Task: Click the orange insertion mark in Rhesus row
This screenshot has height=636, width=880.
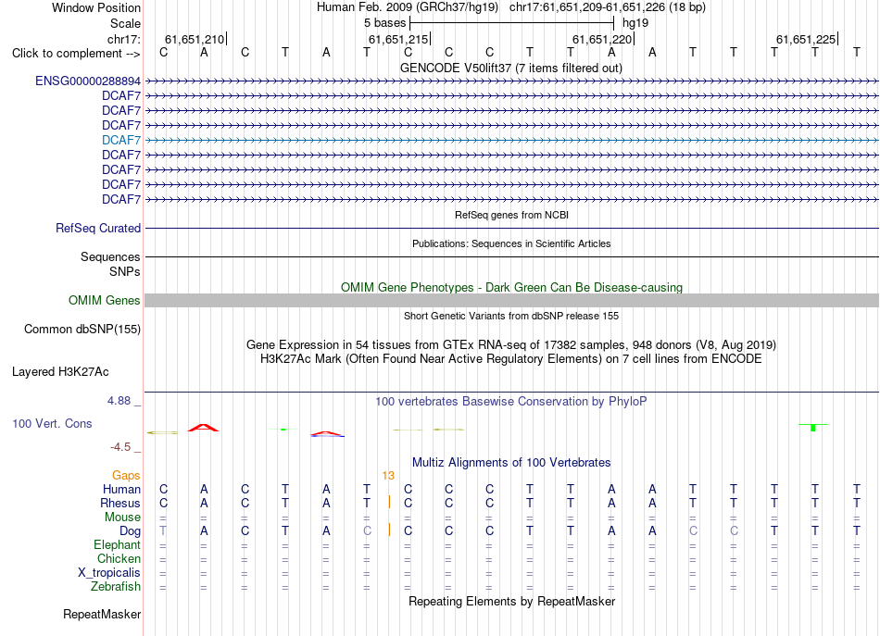Action: click(389, 502)
